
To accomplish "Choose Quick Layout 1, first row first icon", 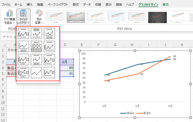I will pyautogui.click(x=23, y=33).
